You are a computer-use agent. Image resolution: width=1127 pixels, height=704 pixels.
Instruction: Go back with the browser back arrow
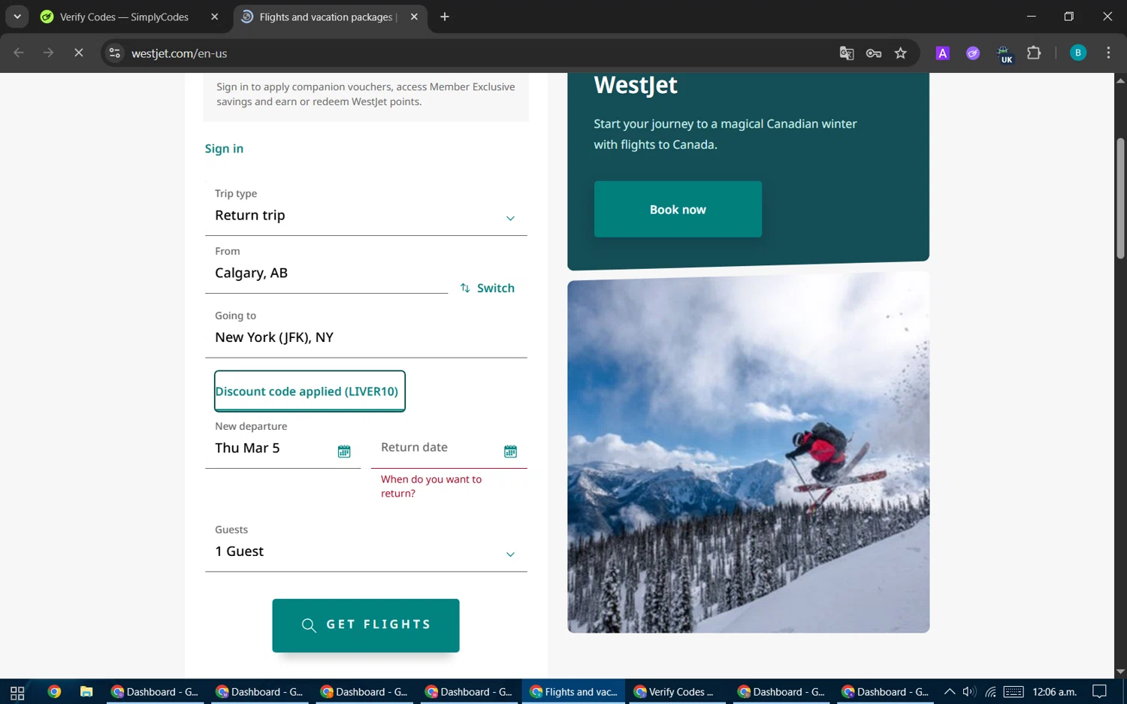pyautogui.click(x=19, y=53)
